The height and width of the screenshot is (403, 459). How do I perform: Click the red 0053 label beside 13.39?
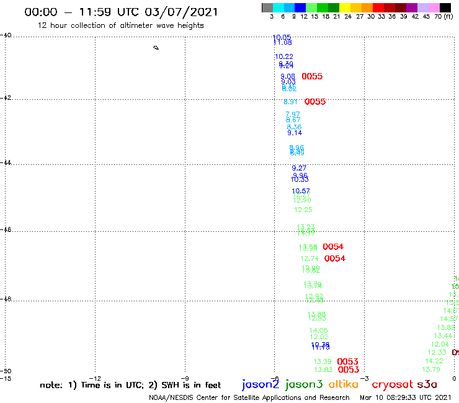[x=348, y=361]
